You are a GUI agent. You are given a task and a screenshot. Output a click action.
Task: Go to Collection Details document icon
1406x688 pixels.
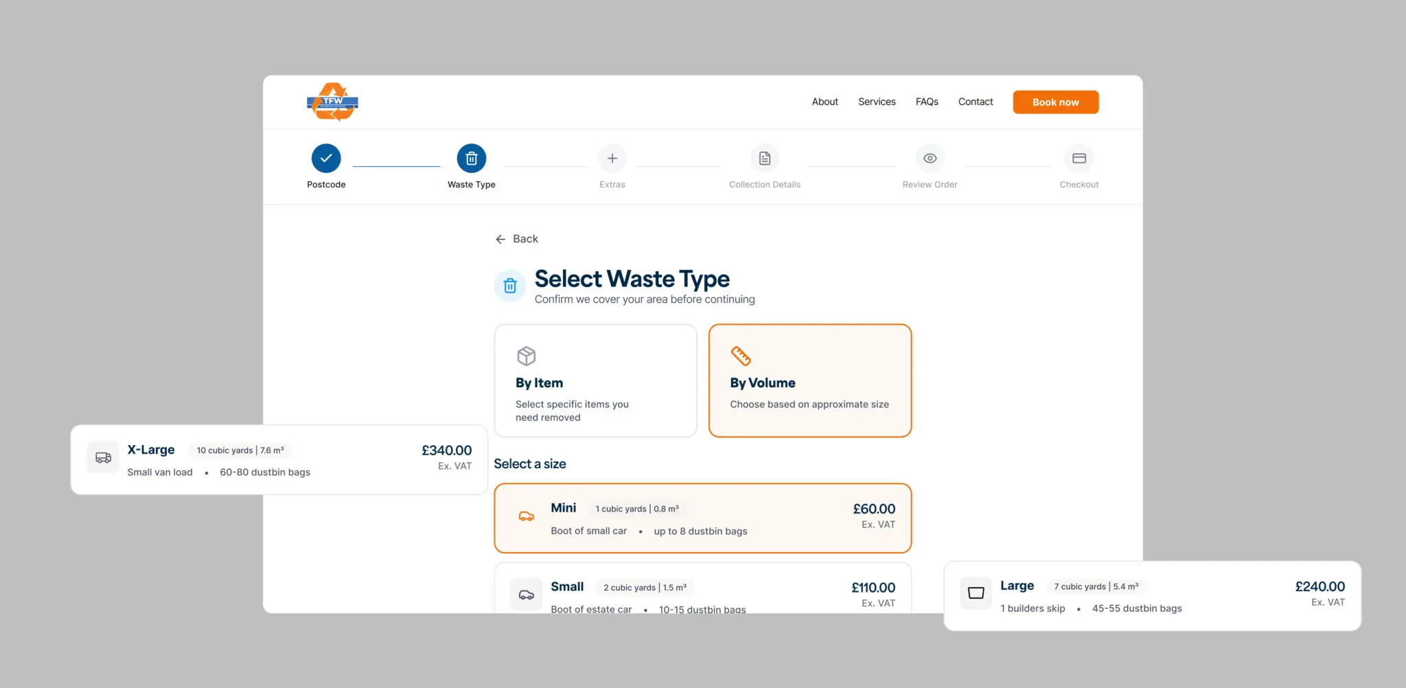(765, 159)
